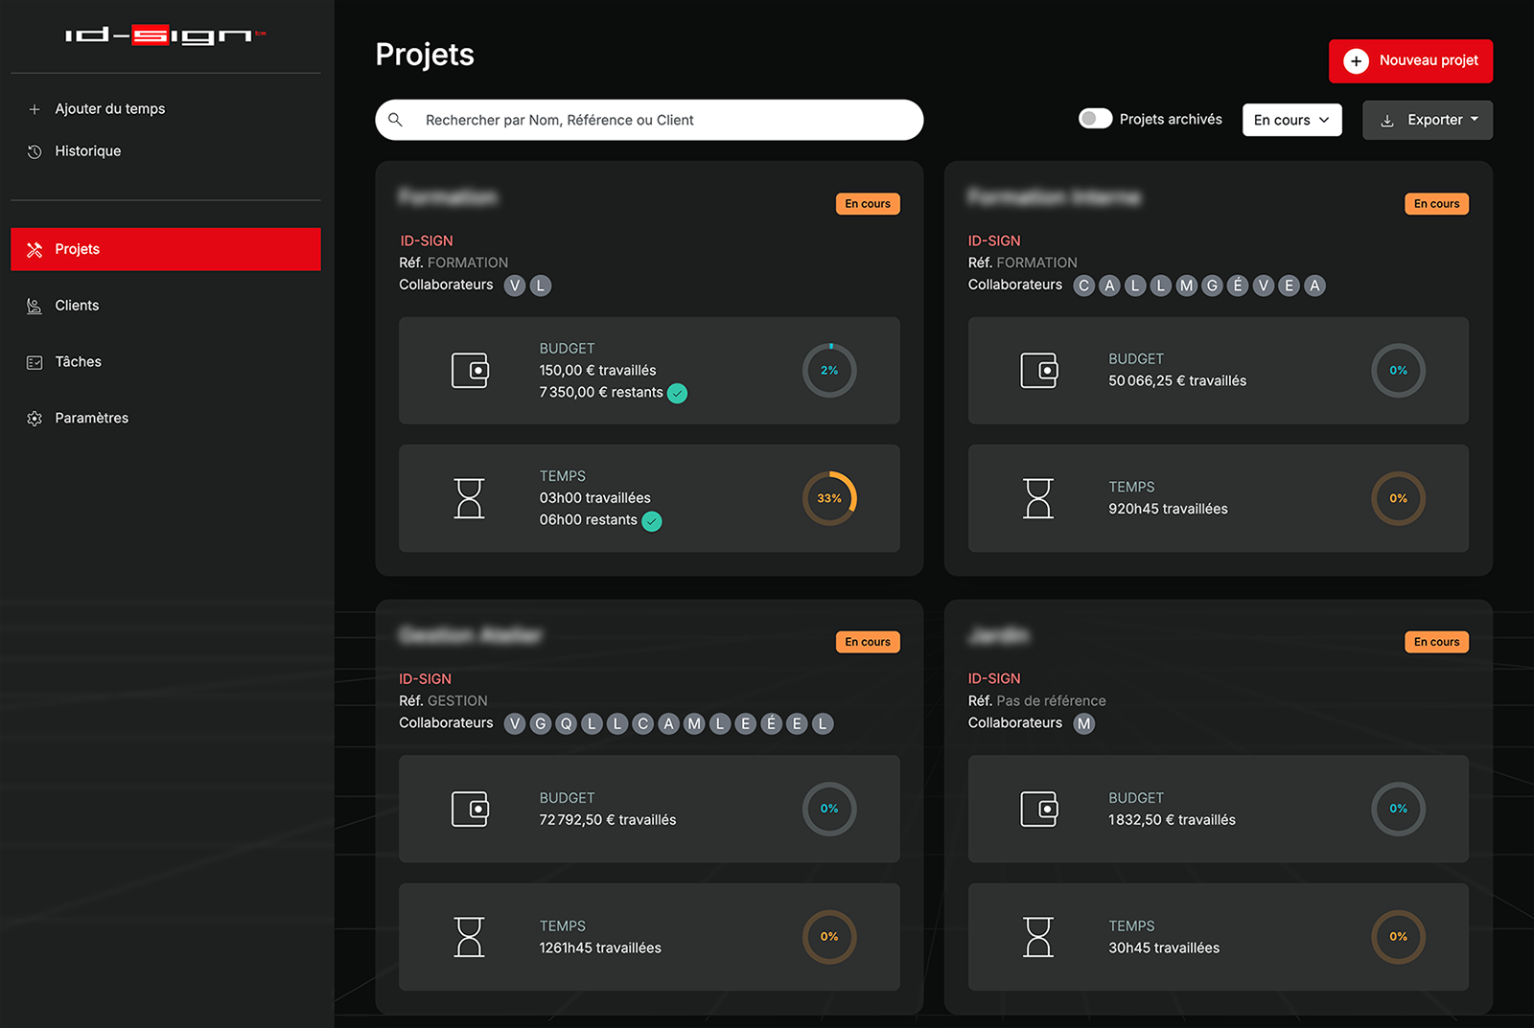This screenshot has height=1028, width=1534.
Task: Click the '06h00 restants' text
Action: click(588, 520)
